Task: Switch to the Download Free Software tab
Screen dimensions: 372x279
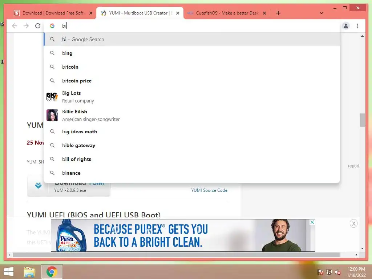Action: pyautogui.click(x=53, y=13)
